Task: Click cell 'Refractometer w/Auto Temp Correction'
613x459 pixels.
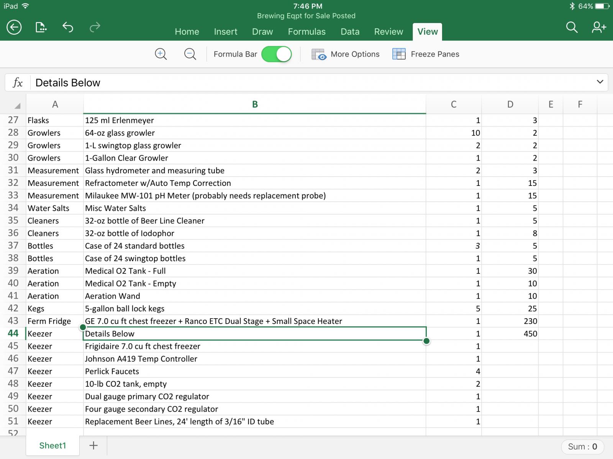Action: point(254,183)
